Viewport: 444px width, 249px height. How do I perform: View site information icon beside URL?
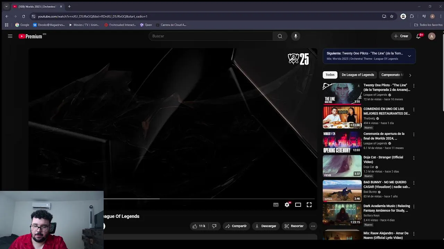[x=33, y=16]
